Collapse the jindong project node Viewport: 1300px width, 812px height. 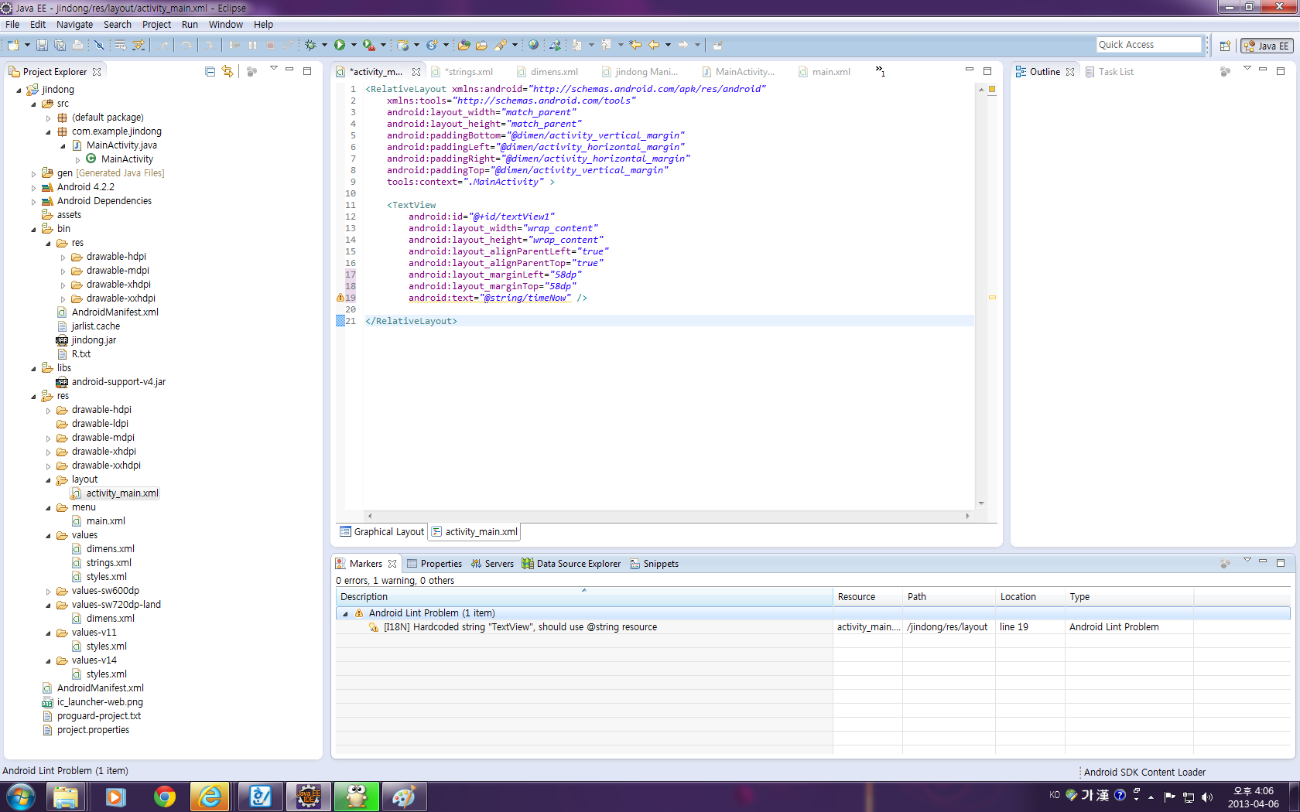(19, 90)
